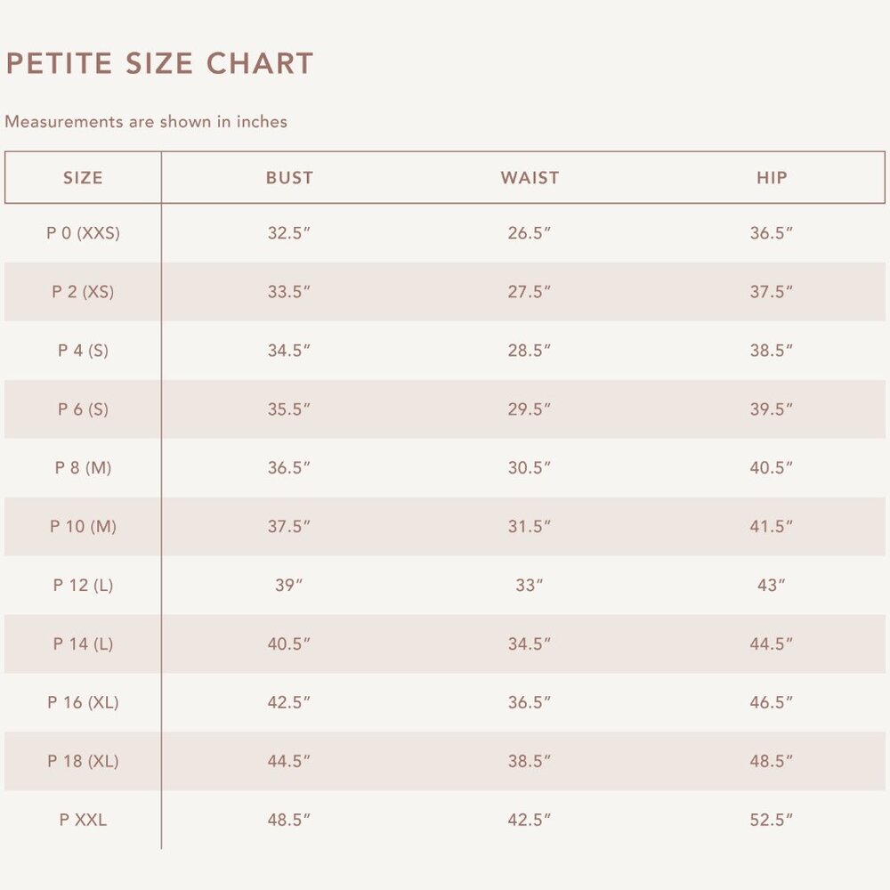This screenshot has height=890, width=890.
Task: Click the 39" bust value for P 12
Action: 289,586
